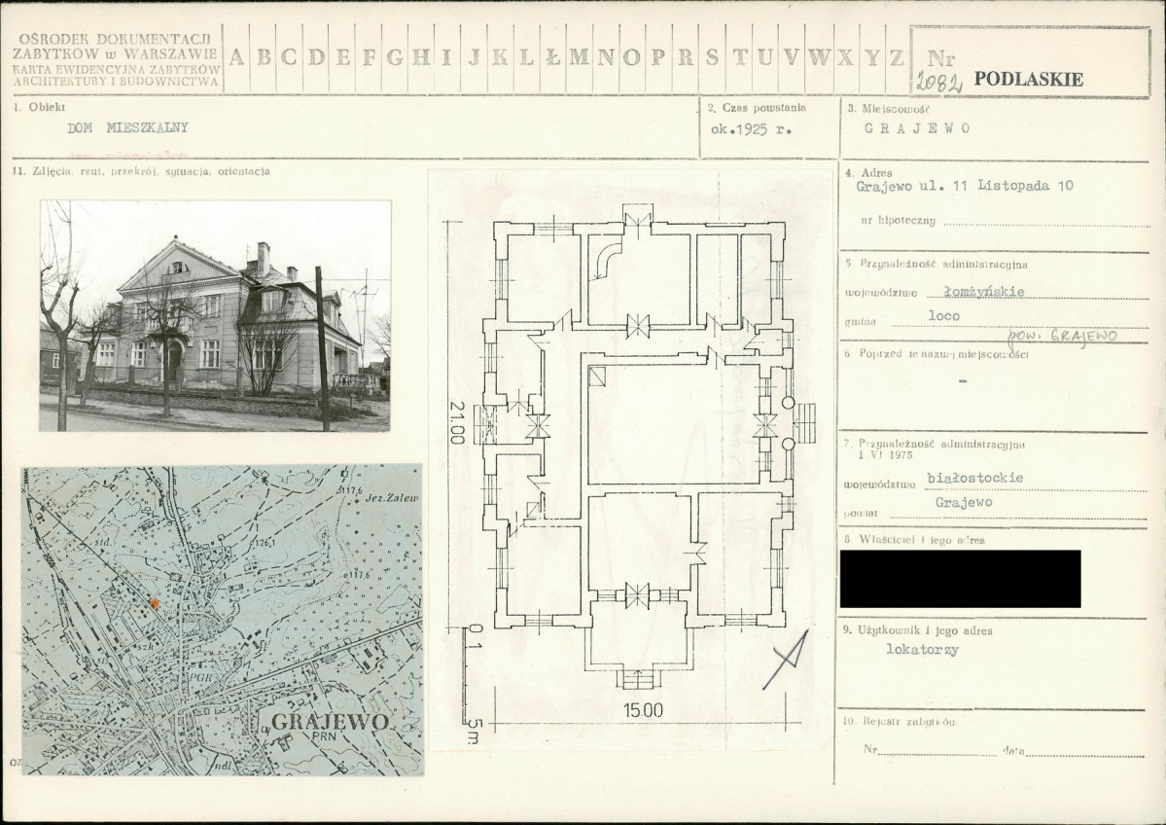Viewport: 1166px width, 825px height.
Task: Select the letter G index box
Action: (x=395, y=57)
